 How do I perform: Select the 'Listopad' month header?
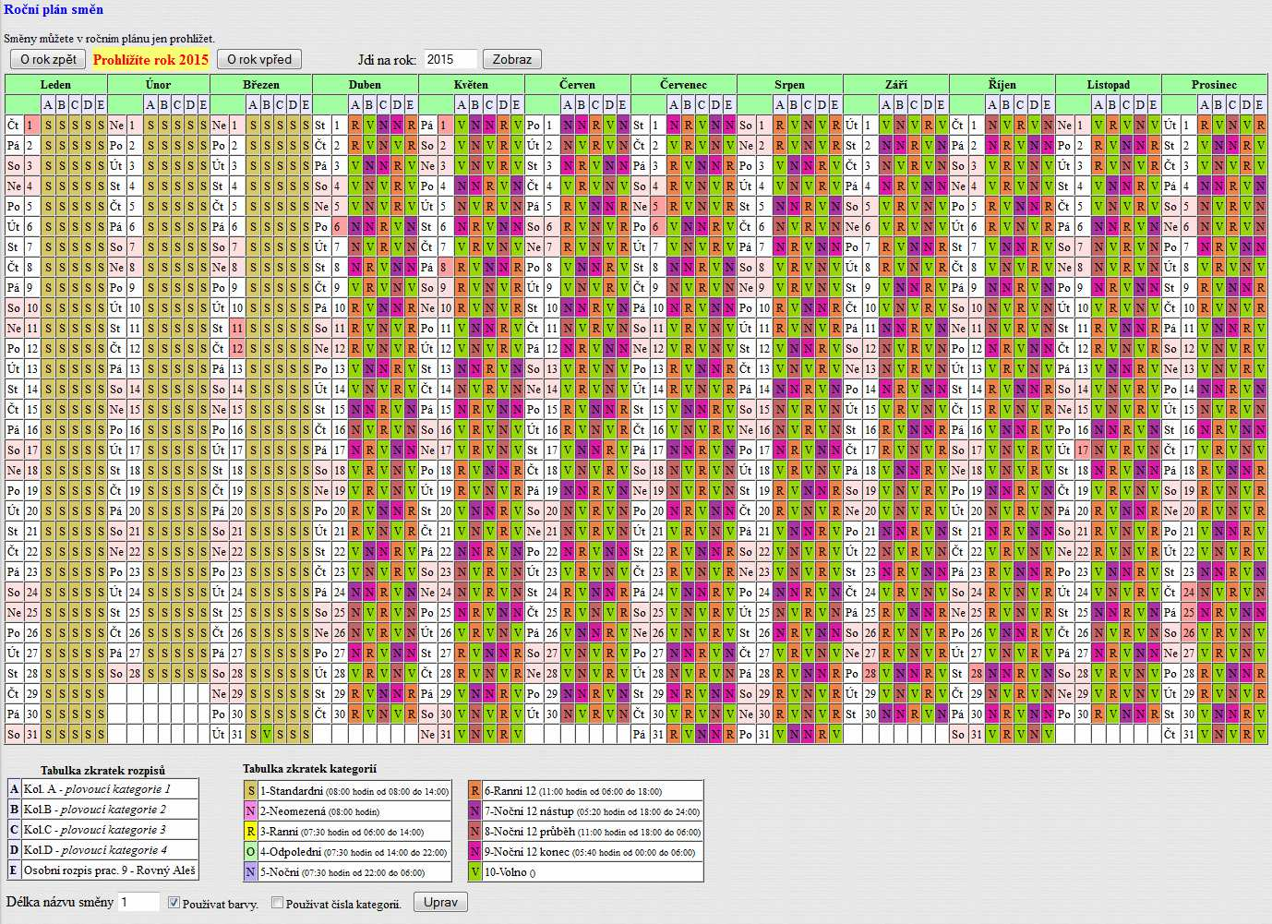pos(1108,84)
